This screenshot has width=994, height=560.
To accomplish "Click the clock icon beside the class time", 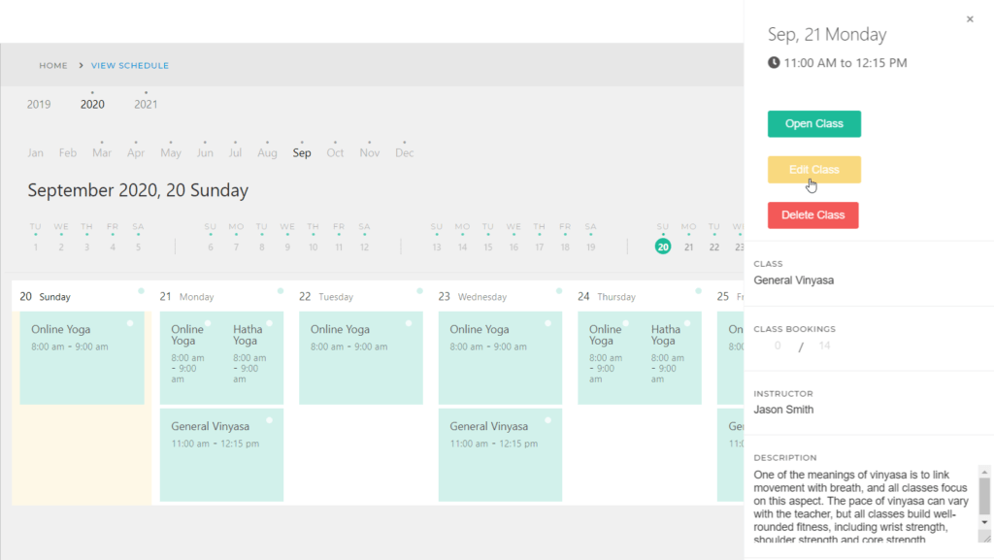I will pyautogui.click(x=773, y=61).
